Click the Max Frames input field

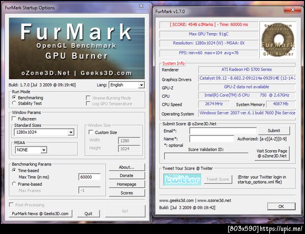click(89, 190)
